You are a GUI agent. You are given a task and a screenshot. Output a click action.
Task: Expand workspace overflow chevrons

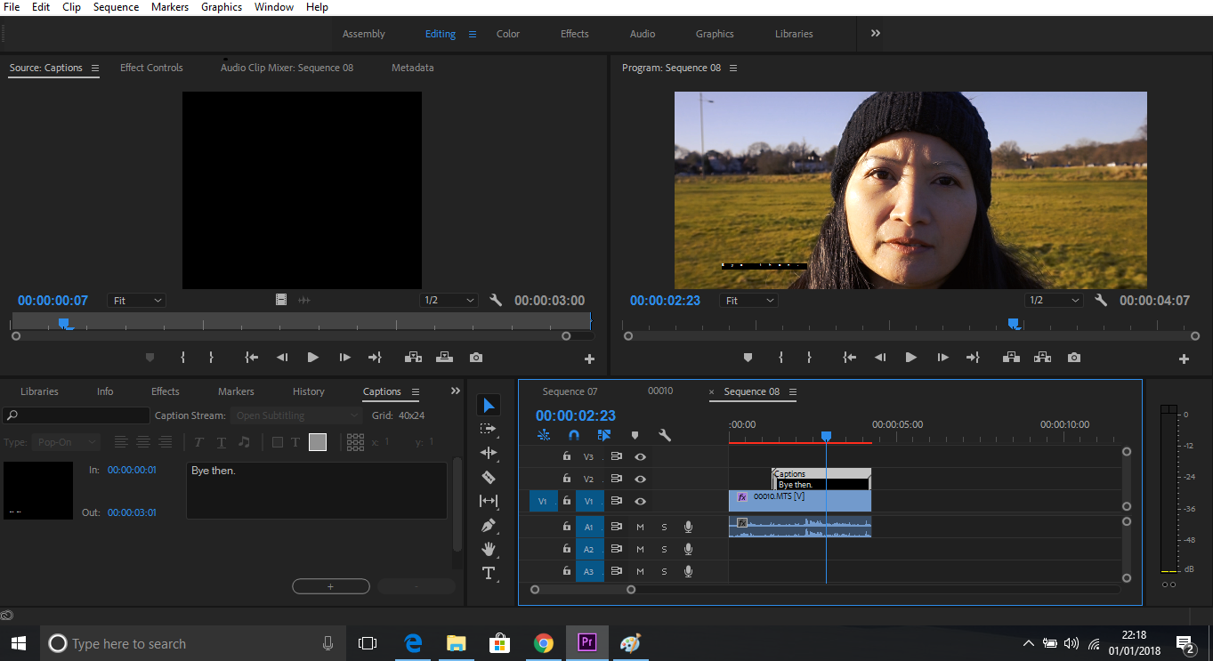[x=876, y=33]
